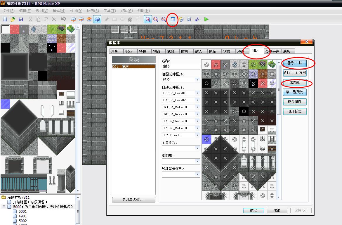Start the playtest with the green arrow
The image size is (342, 225).
click(x=206, y=19)
